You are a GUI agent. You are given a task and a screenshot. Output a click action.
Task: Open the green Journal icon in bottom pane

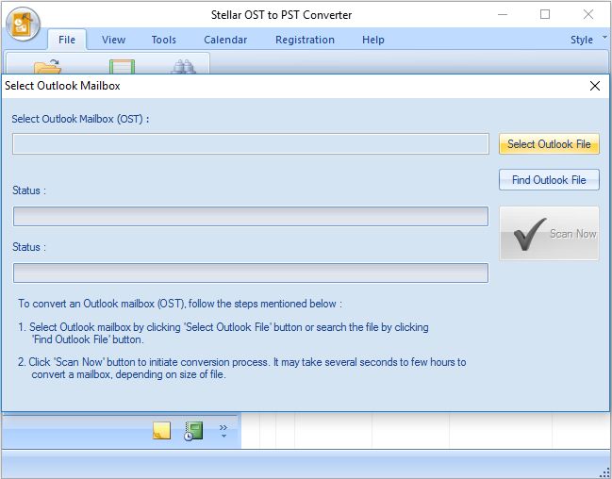tap(193, 431)
